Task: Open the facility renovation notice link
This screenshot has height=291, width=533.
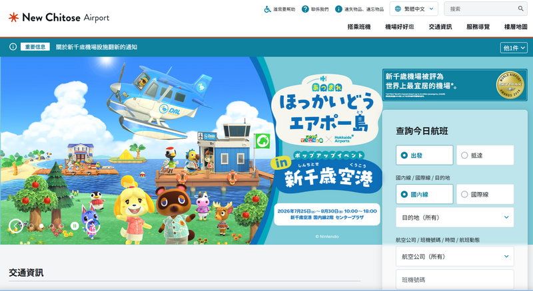Action: (97, 47)
